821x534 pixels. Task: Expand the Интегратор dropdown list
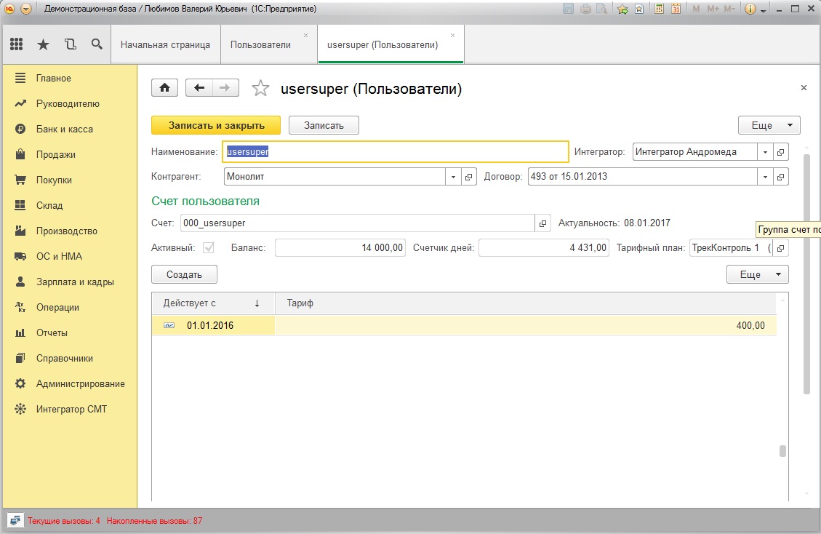coord(765,152)
